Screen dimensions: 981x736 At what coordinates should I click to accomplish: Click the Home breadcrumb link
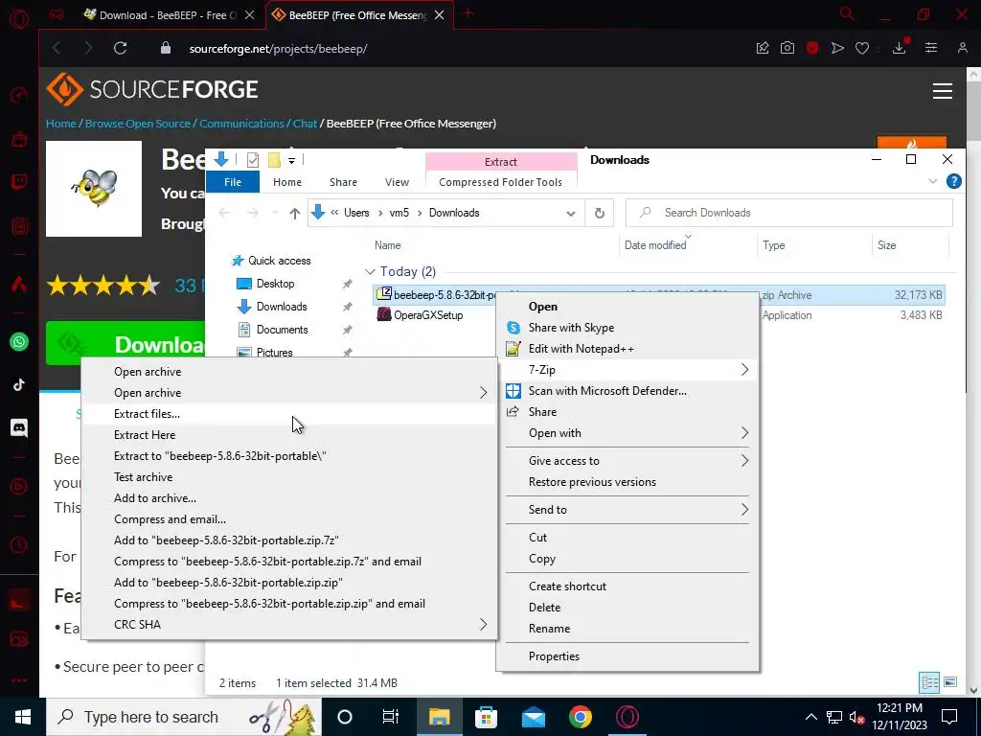[60, 124]
